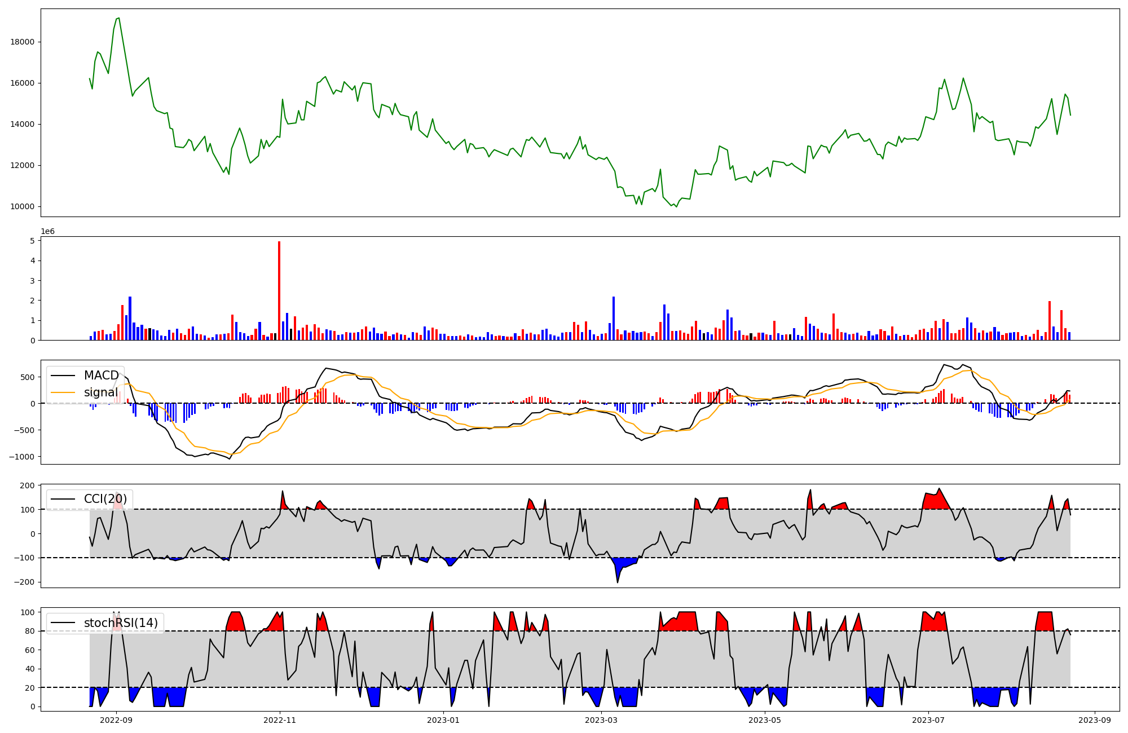Click the 2023-01 date axis label
This screenshot has width=1128, height=733.
pos(443,720)
